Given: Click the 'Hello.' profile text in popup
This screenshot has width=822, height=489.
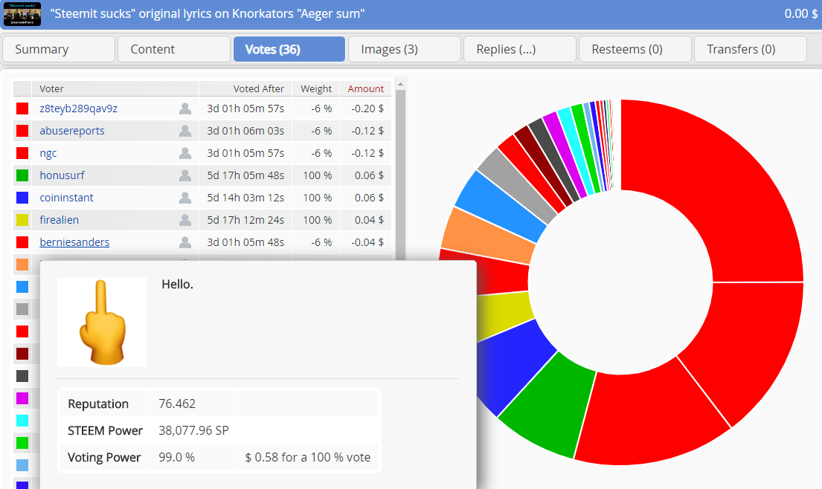Looking at the screenshot, I should [x=177, y=285].
